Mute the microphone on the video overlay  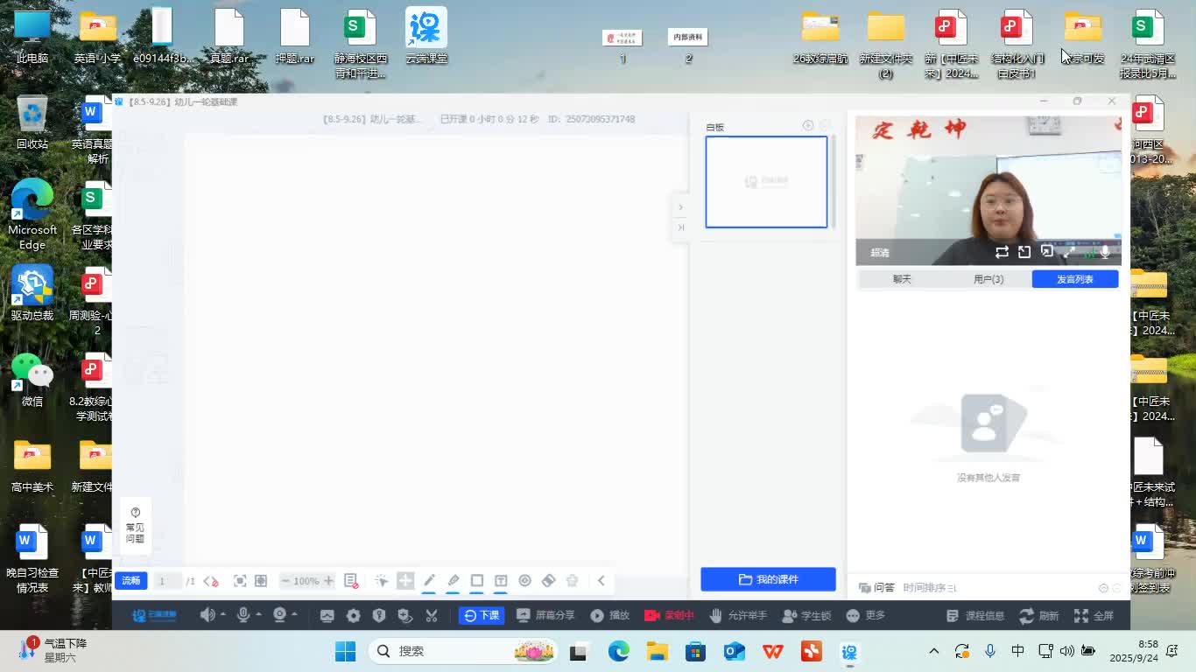(x=1105, y=252)
